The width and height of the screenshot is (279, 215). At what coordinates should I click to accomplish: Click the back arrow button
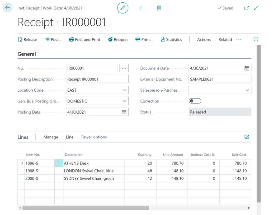coord(8,8)
